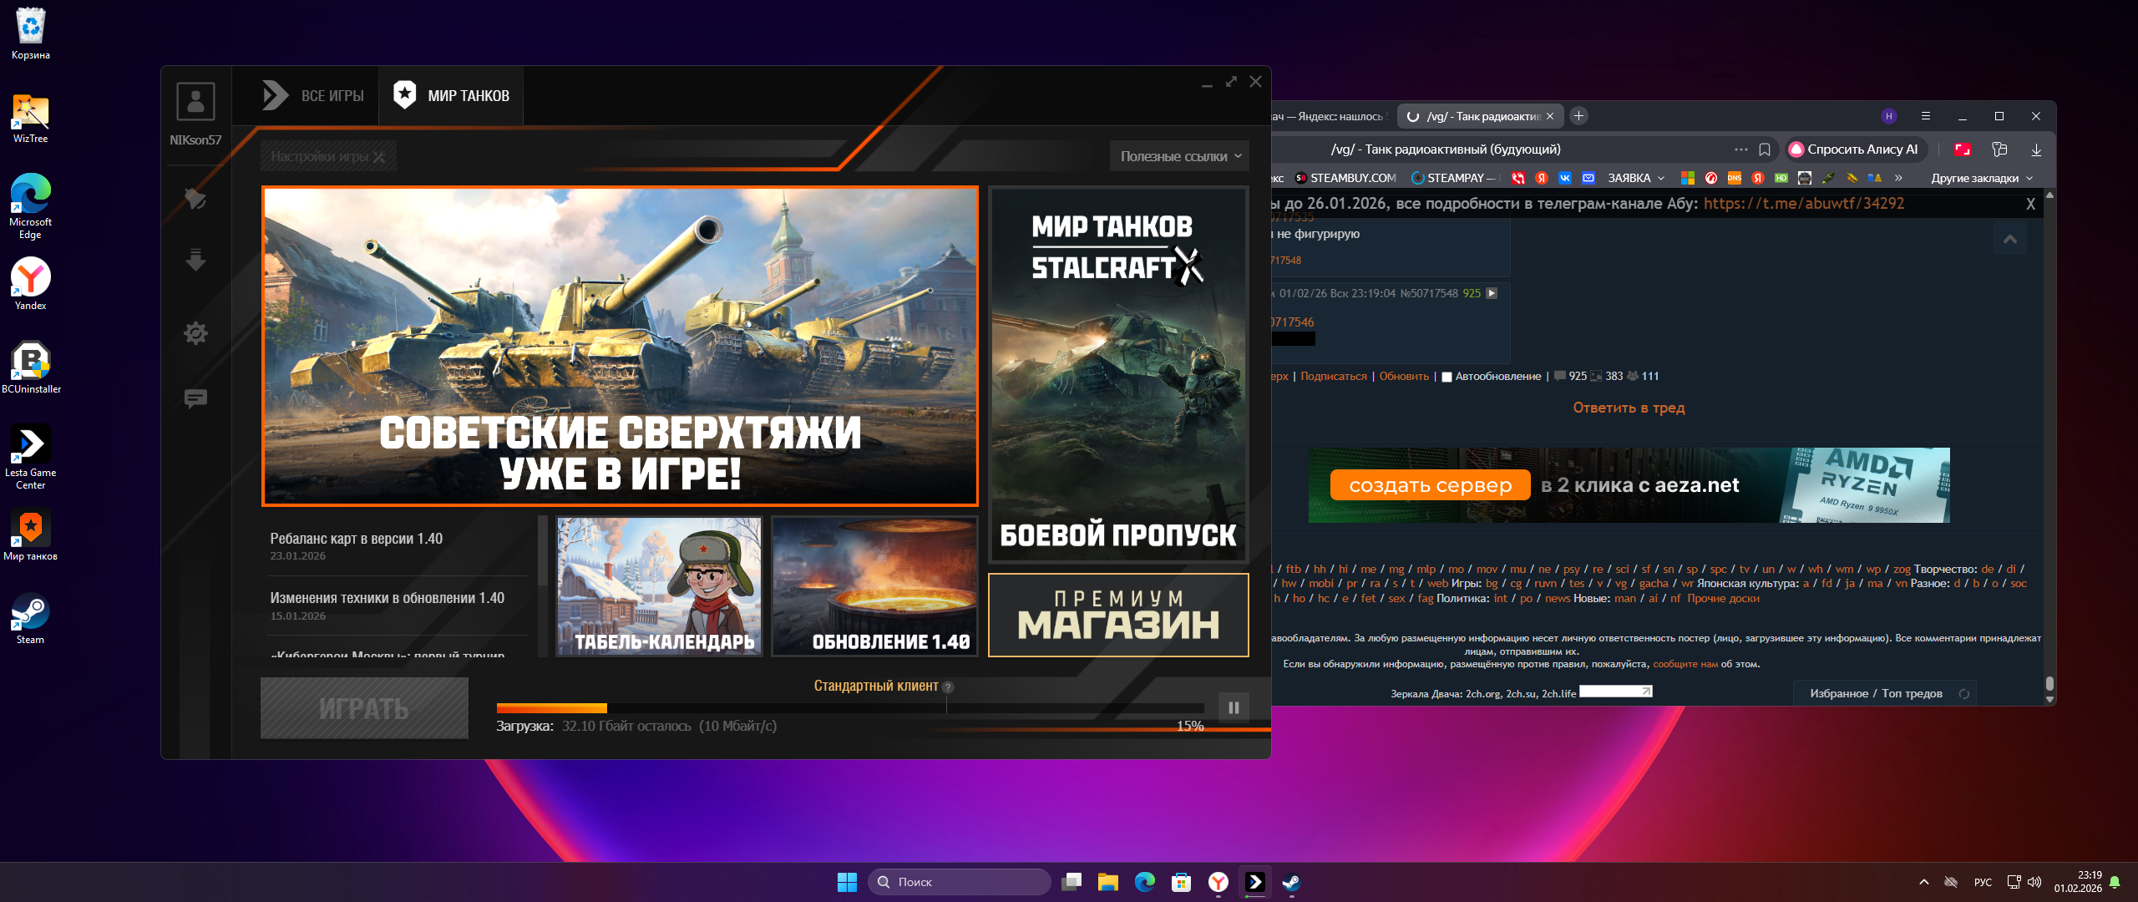Pause the game download
This screenshot has height=902, width=2138.
point(1234,707)
